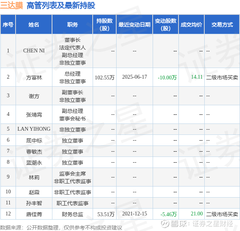The height and width of the screenshot is (231, 240).
Task: Click the -10.00万 share change value
Action: pos(167,78)
